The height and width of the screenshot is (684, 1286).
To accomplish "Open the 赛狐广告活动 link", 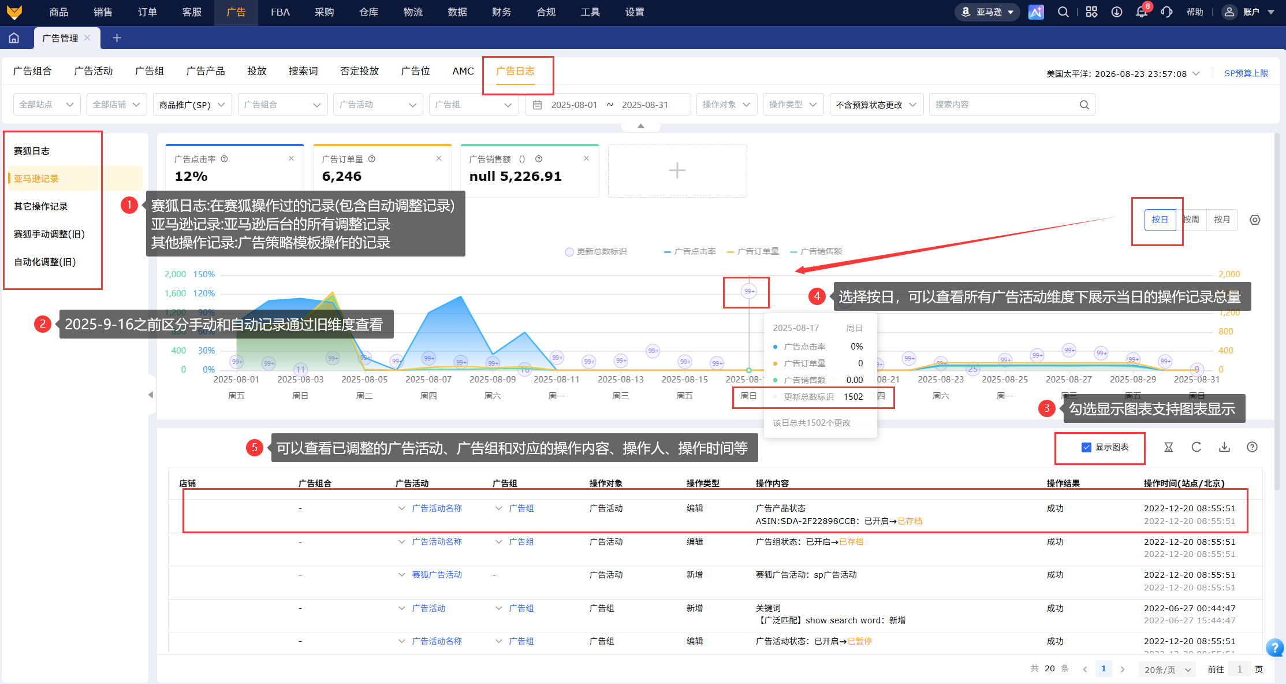I will [x=437, y=575].
